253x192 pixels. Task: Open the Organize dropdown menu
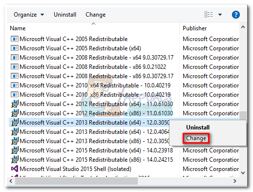click(29, 15)
